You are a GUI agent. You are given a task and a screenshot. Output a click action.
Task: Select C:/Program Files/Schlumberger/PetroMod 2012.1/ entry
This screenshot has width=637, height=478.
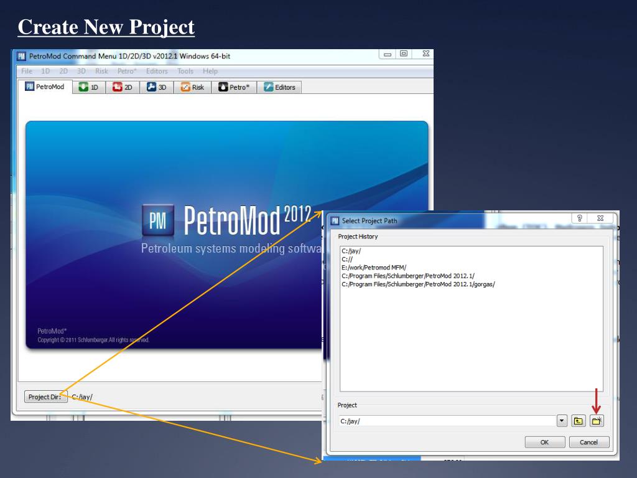click(x=408, y=276)
